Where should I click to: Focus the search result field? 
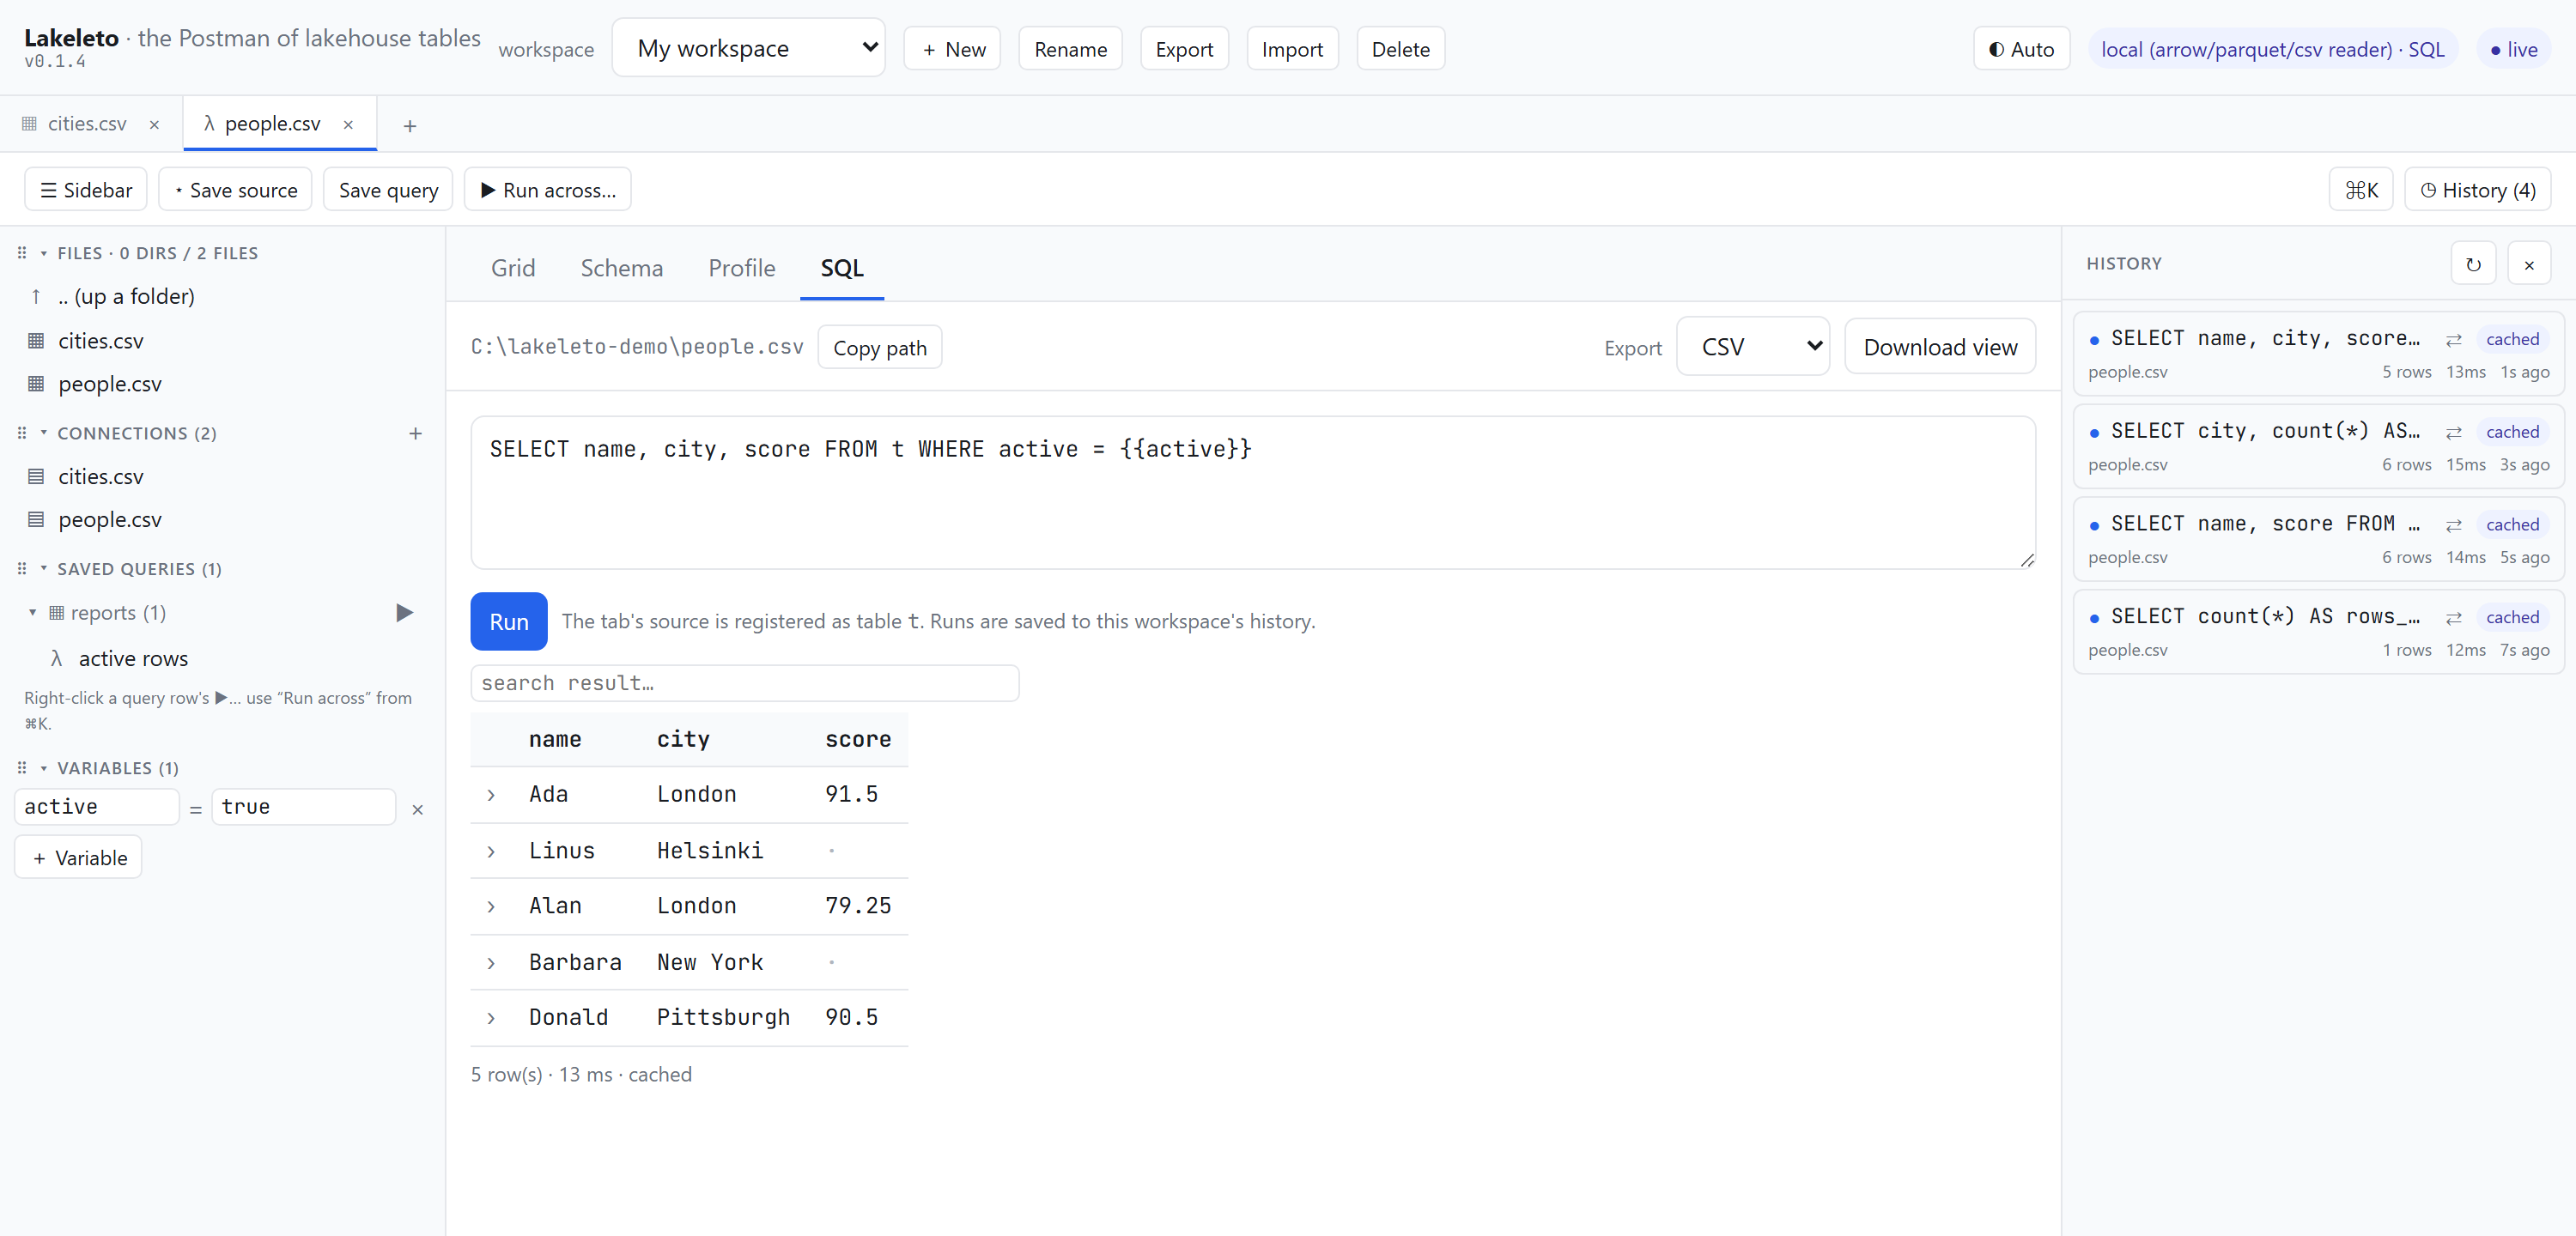pyautogui.click(x=745, y=683)
